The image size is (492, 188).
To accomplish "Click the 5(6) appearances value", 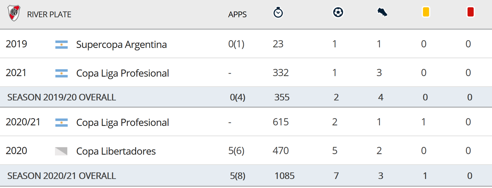I will pos(236,150).
